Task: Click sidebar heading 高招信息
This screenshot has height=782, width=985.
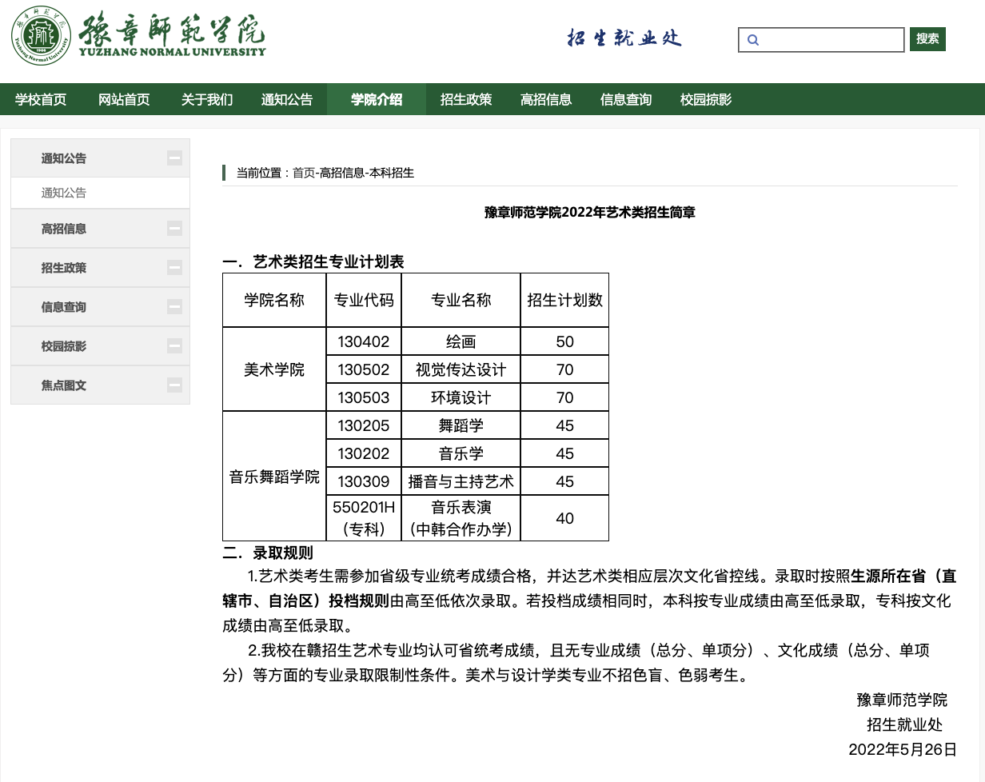Action: coord(64,229)
